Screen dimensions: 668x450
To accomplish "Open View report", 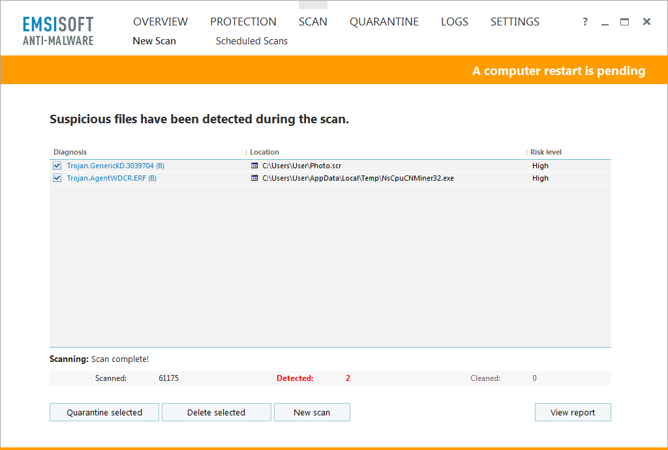I will pyautogui.click(x=573, y=412).
